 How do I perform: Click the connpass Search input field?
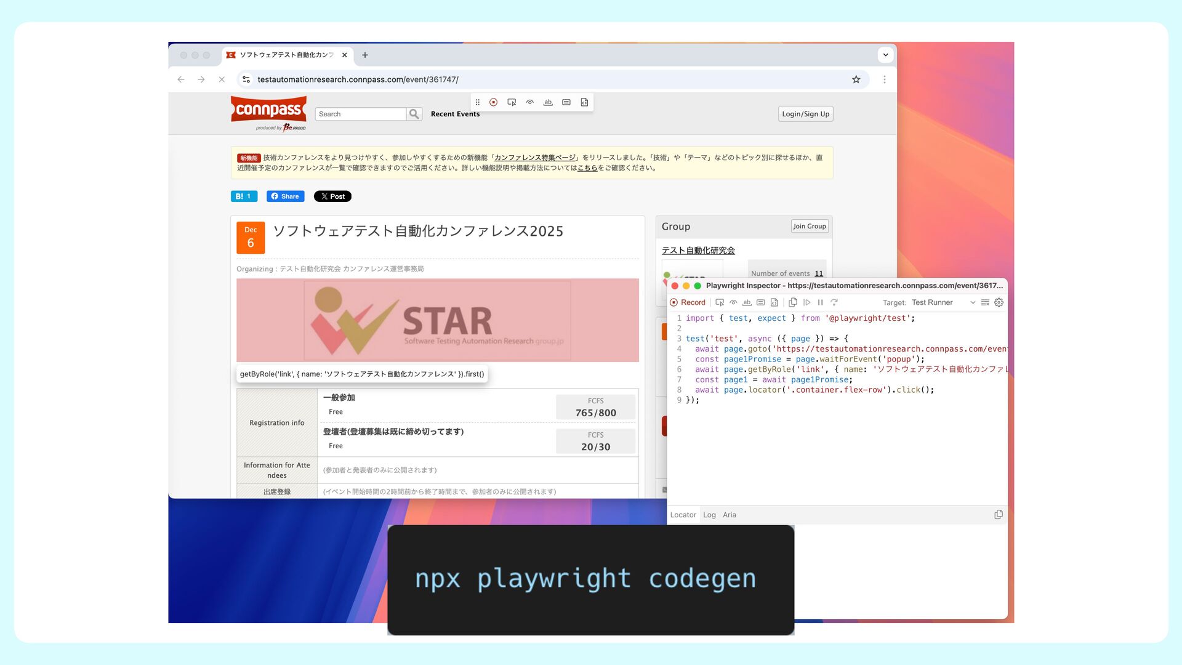tap(361, 114)
